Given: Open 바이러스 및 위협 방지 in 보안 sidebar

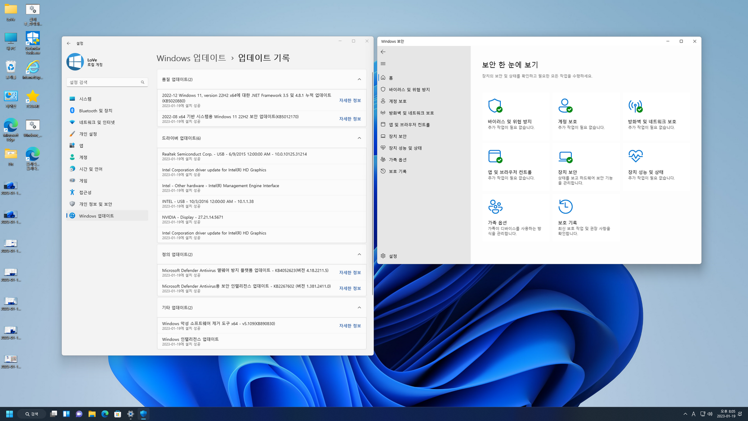Looking at the screenshot, I should [x=424, y=90].
